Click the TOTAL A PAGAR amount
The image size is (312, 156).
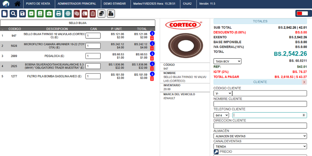pos(291,77)
